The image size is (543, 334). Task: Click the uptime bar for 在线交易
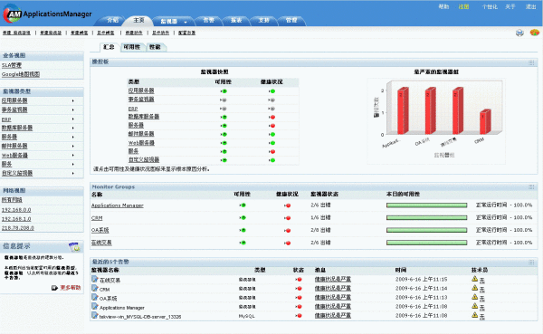tap(426, 243)
